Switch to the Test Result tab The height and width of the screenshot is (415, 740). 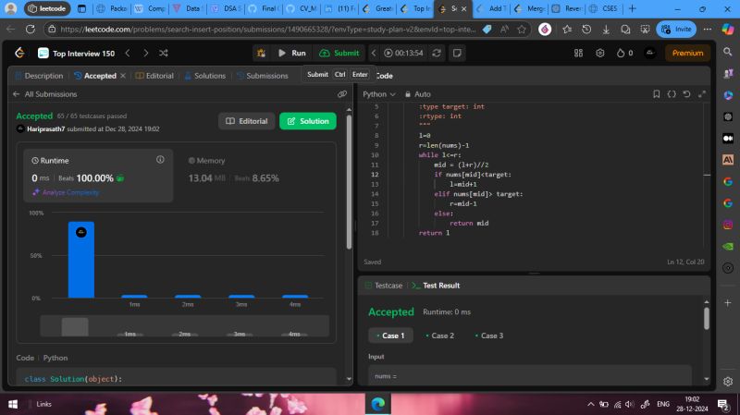tap(436, 286)
